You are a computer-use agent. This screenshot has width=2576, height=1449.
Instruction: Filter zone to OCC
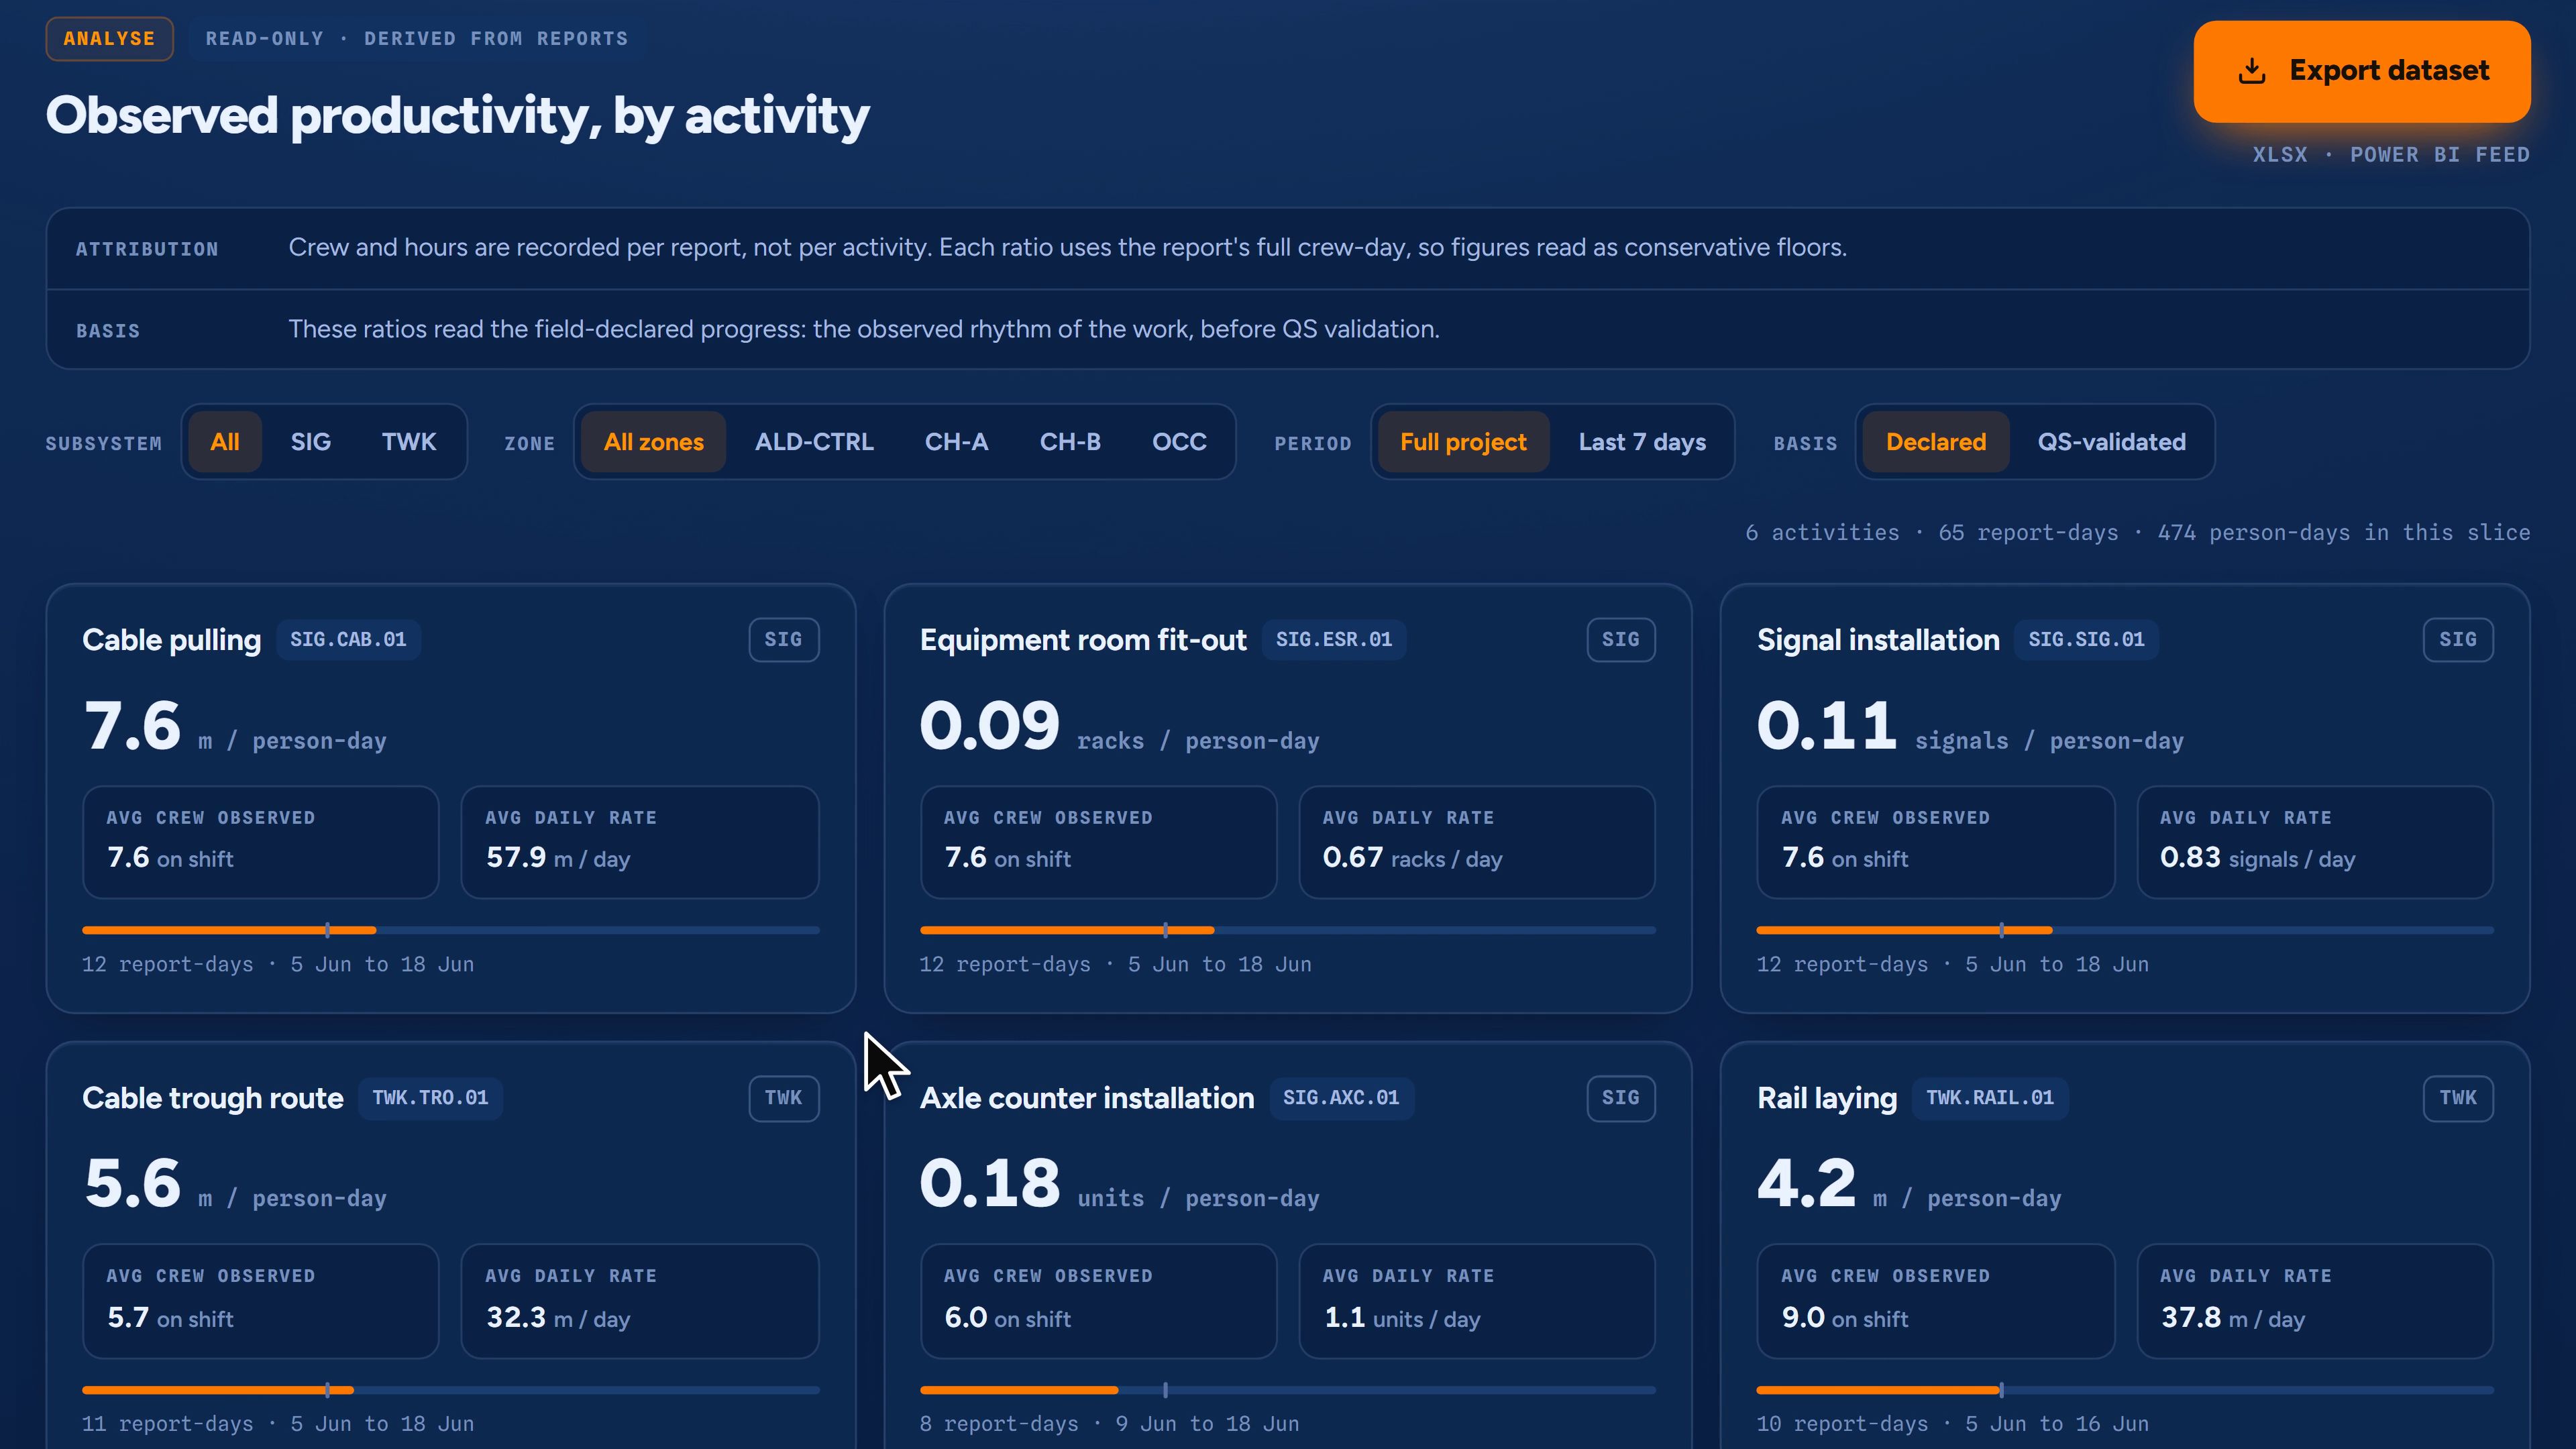1179,442
